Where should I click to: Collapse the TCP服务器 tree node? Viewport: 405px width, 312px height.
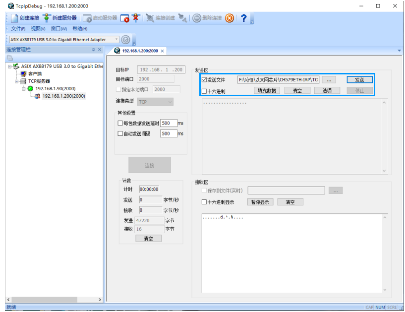(16, 81)
